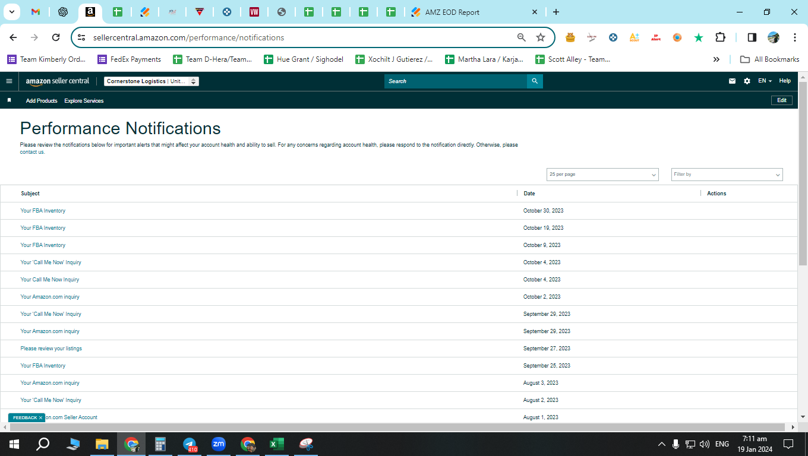Switch to the VW tab
This screenshot has width=808, height=456.
[x=254, y=12]
